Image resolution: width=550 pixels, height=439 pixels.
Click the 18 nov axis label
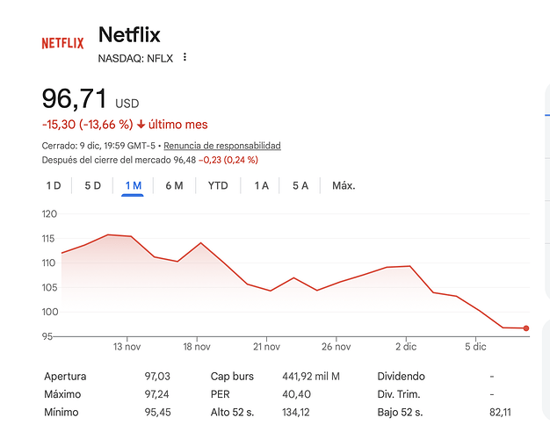pos(197,347)
